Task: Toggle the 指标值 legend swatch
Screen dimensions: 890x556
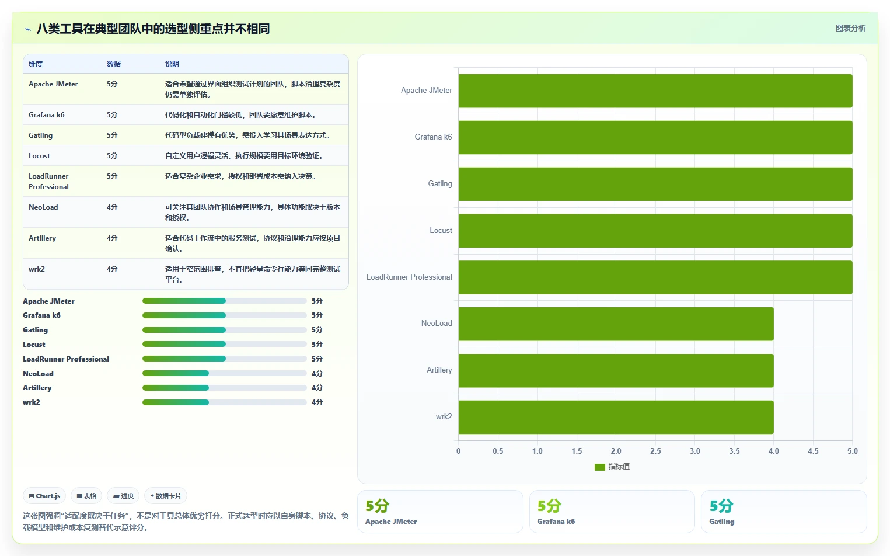Action: point(599,467)
